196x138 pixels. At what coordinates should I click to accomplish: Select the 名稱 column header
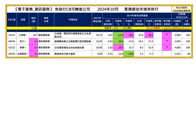(23, 20)
